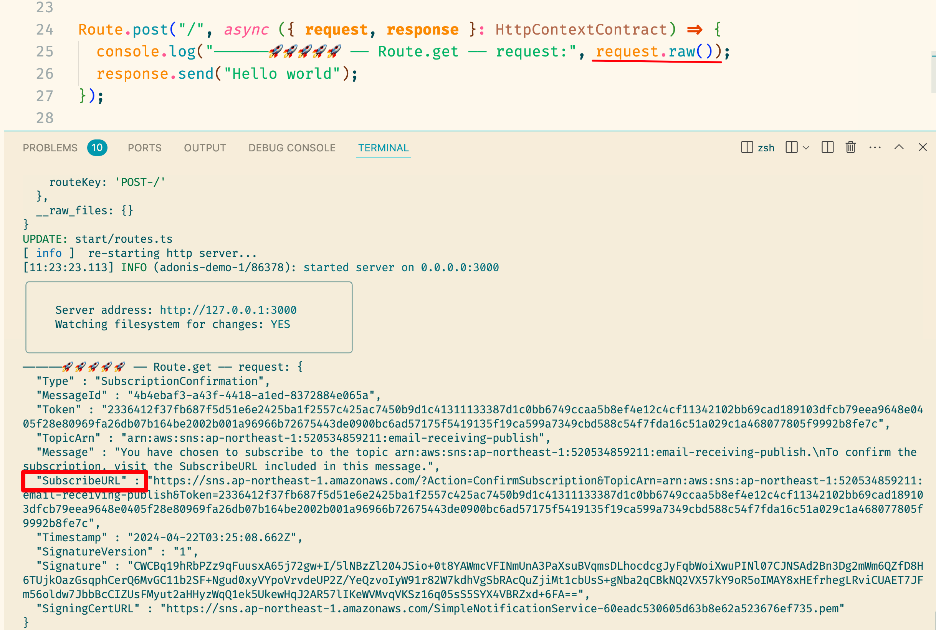
Task: Click line number 28 in the gutter
Action: (x=45, y=118)
